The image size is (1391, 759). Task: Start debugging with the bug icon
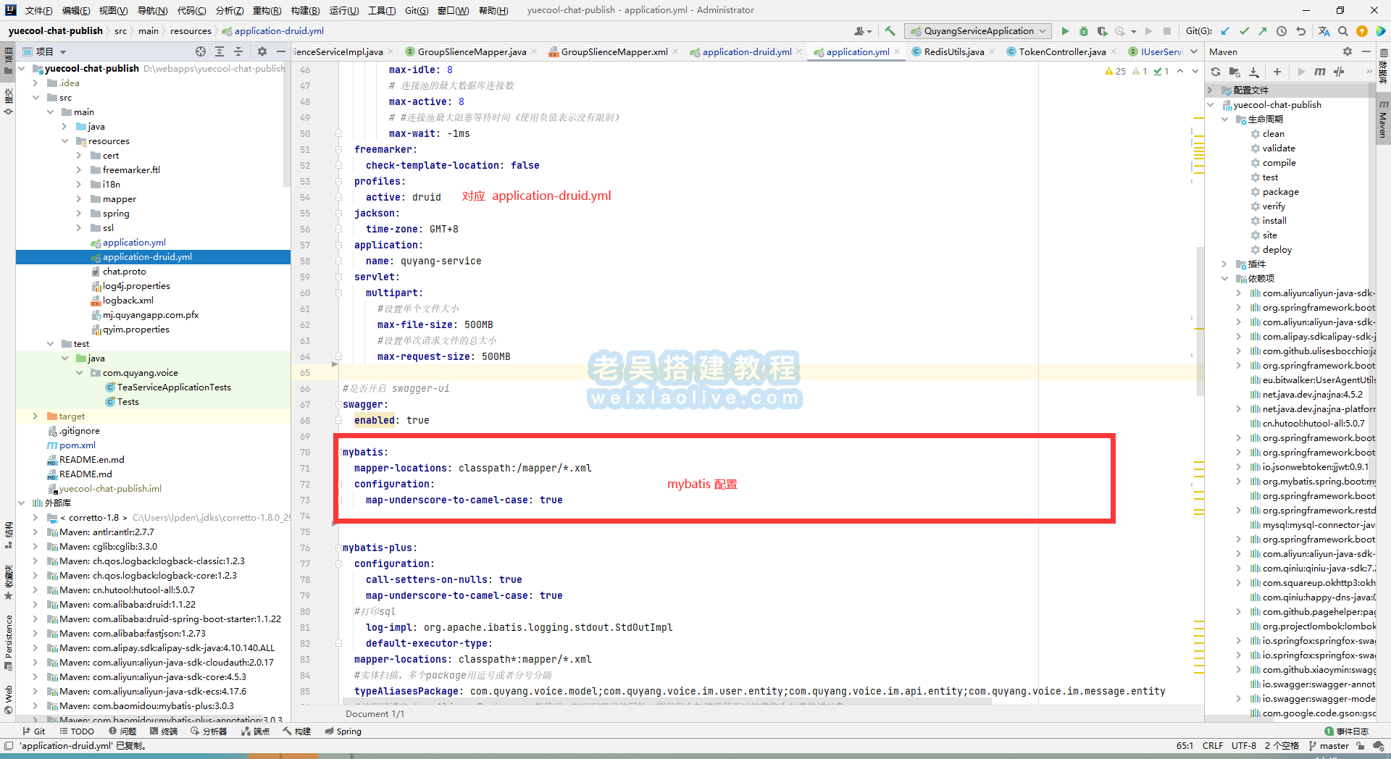1084,31
